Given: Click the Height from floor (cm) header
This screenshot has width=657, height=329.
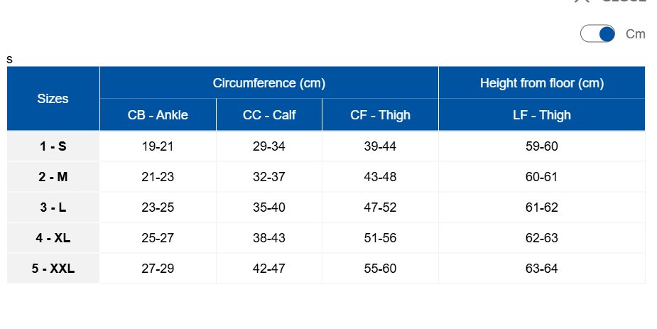Looking at the screenshot, I should [x=542, y=82].
